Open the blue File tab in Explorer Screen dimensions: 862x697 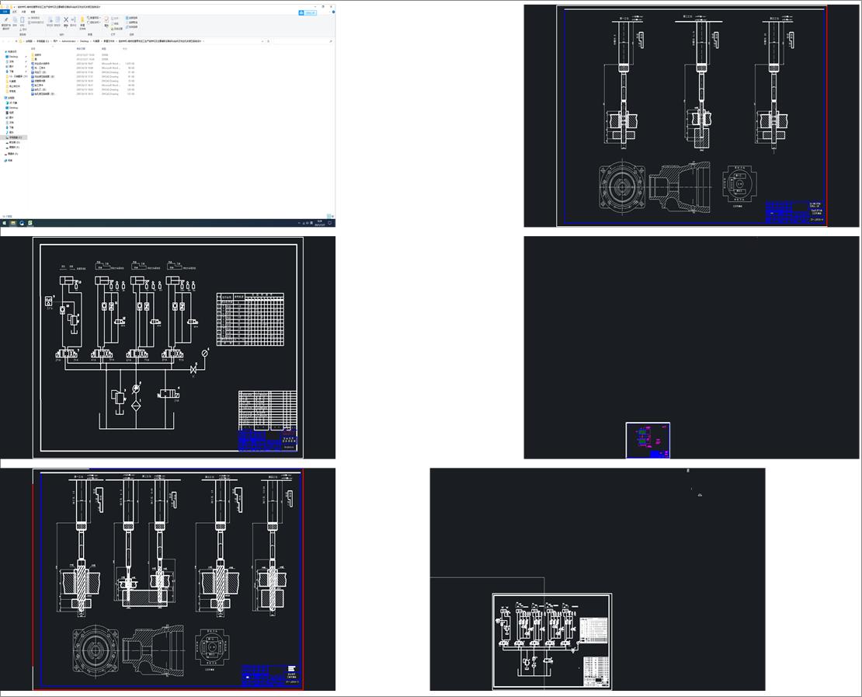tap(5, 12)
